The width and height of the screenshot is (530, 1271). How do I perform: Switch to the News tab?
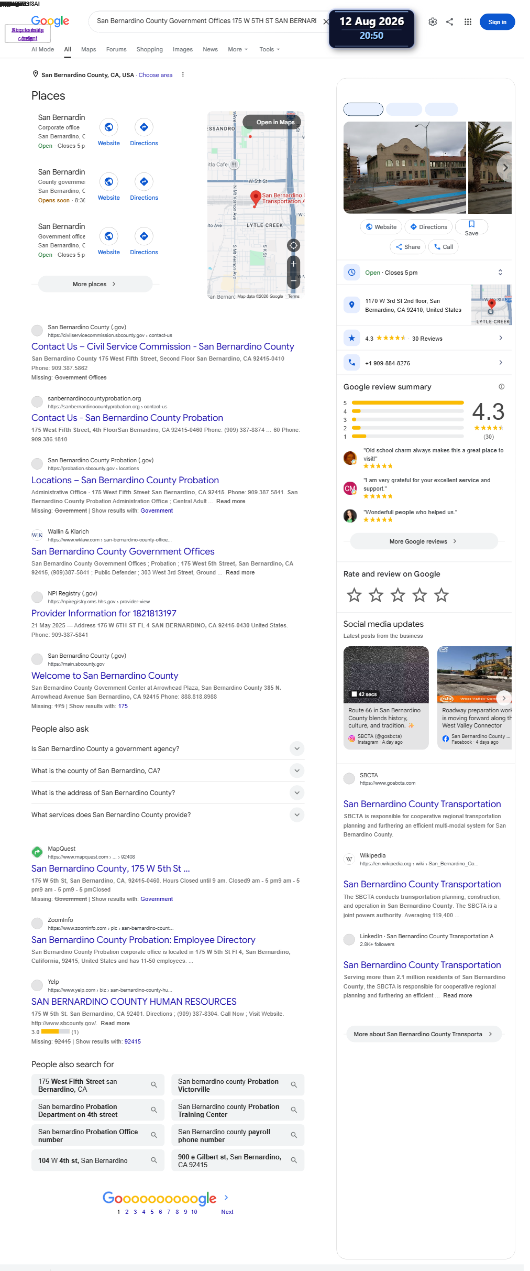pyautogui.click(x=210, y=49)
